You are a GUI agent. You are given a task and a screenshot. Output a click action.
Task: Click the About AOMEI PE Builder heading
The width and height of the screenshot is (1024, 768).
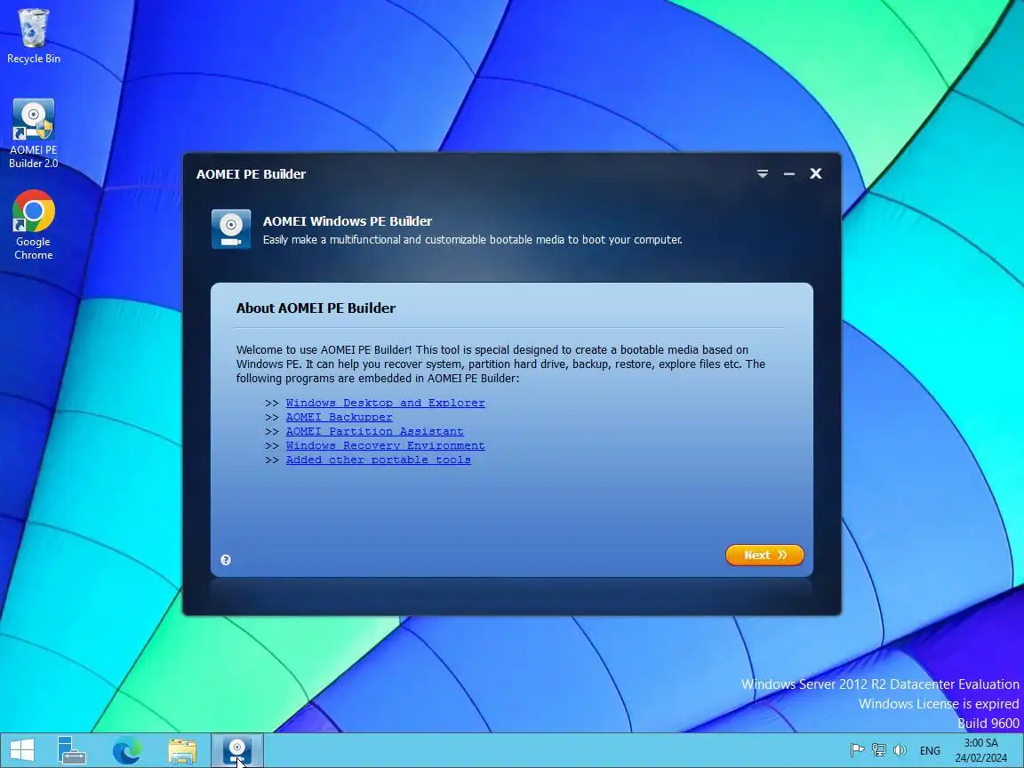click(x=316, y=308)
